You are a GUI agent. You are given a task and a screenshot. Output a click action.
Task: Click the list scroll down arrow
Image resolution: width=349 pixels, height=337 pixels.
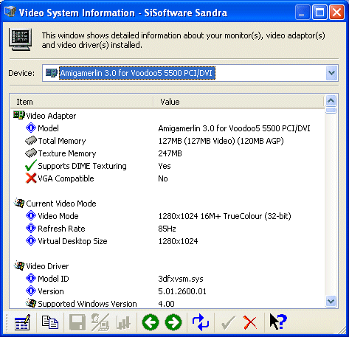click(331, 301)
